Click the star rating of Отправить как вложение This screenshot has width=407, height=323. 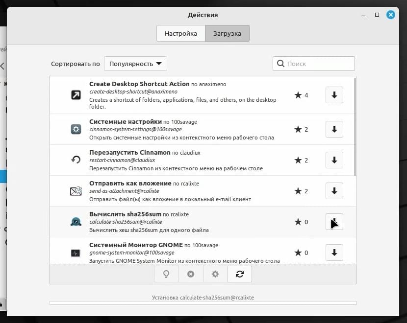point(302,191)
